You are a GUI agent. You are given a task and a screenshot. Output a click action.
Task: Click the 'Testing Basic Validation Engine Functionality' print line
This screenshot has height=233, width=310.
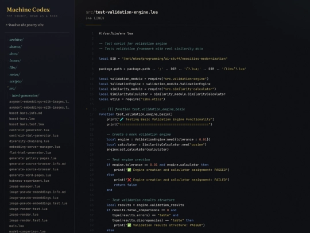coord(160,119)
